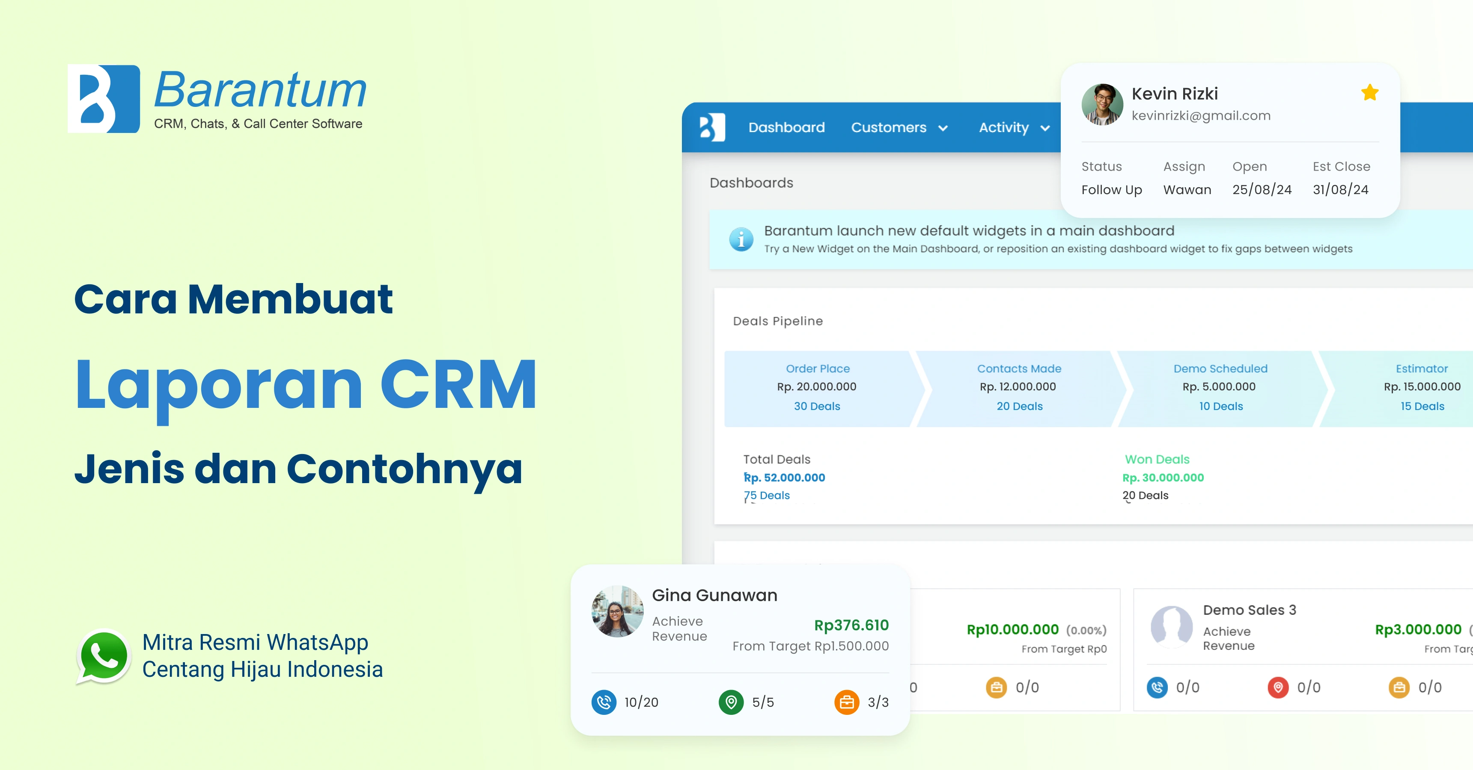Click the Rp10.000.000 revenue amount
This screenshot has height=770, width=1473.
click(x=1013, y=629)
